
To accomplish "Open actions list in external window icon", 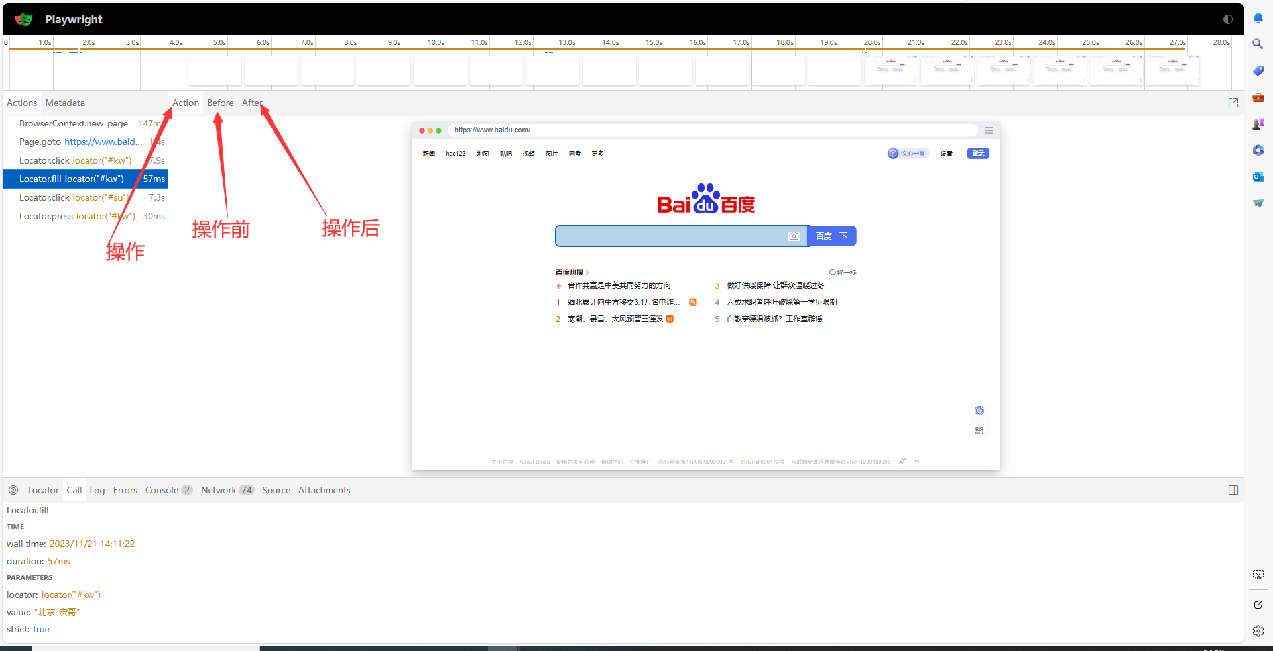I will pyautogui.click(x=1233, y=103).
